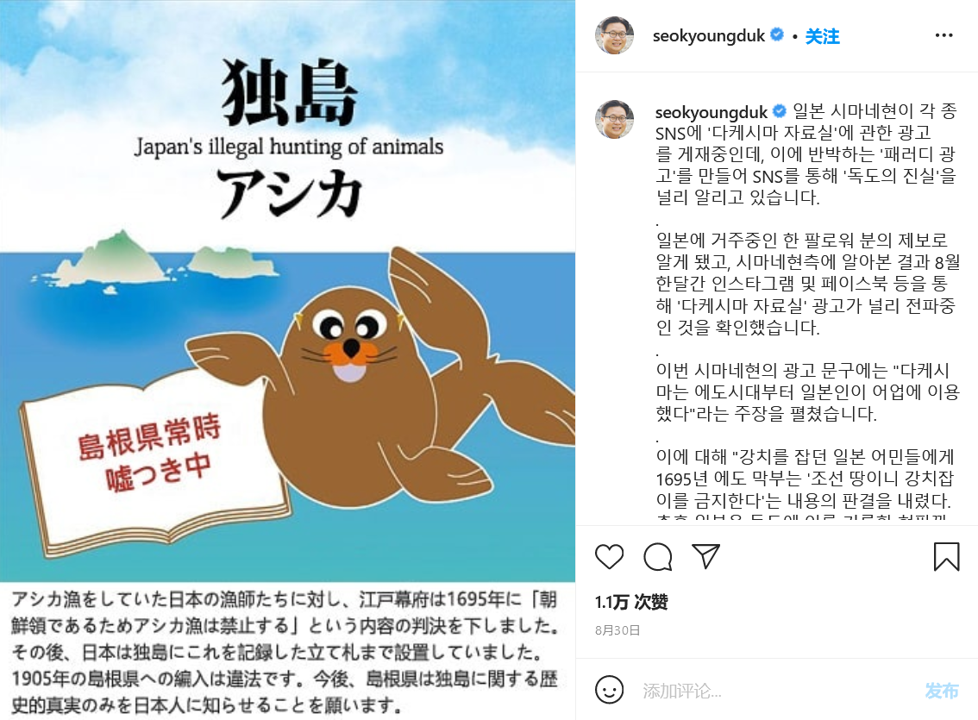Viewport: 978px width, 720px height.
Task: Click the 独島 title on the image
Action: point(290,92)
